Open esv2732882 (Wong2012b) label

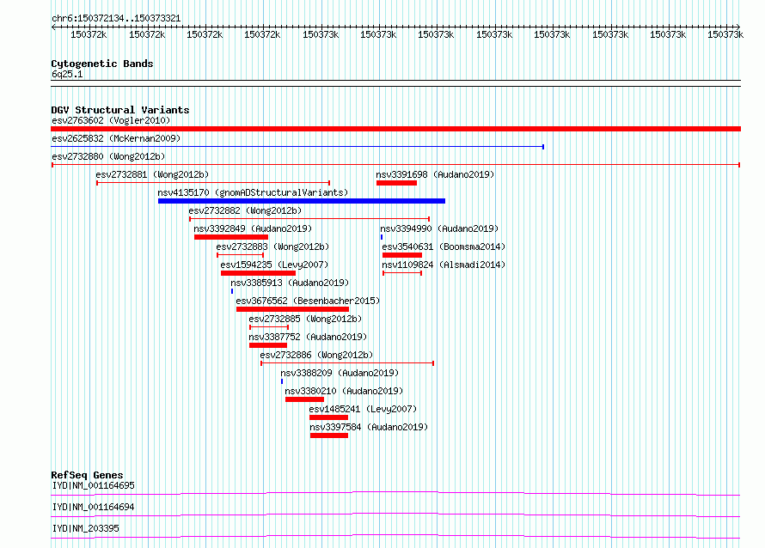pyautogui.click(x=245, y=210)
